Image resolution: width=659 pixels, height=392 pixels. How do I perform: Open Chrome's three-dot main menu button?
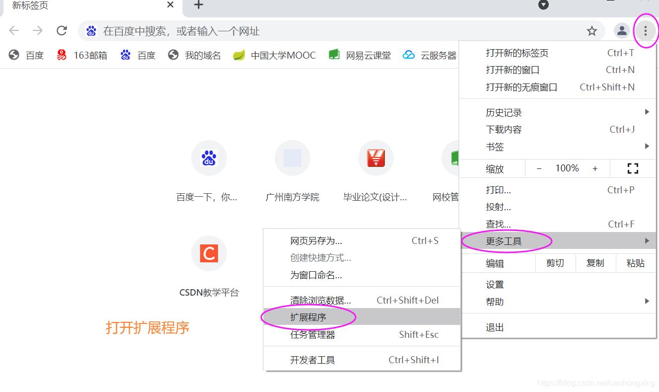coord(645,31)
